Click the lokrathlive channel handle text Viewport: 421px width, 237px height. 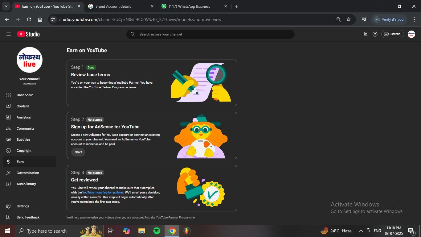tap(29, 84)
